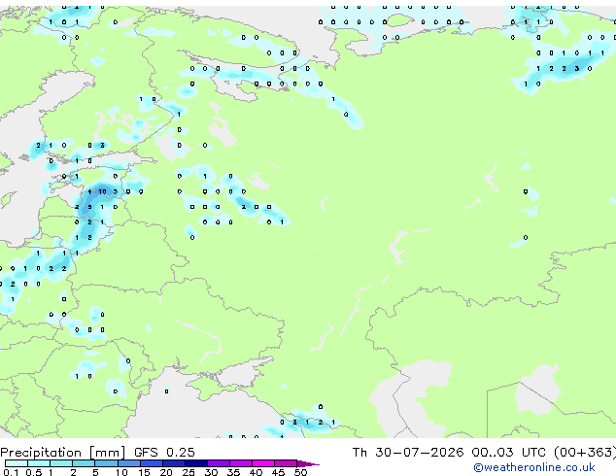Click the GFS 0.25 model label
This screenshot has width=616, height=476.
click(164, 453)
